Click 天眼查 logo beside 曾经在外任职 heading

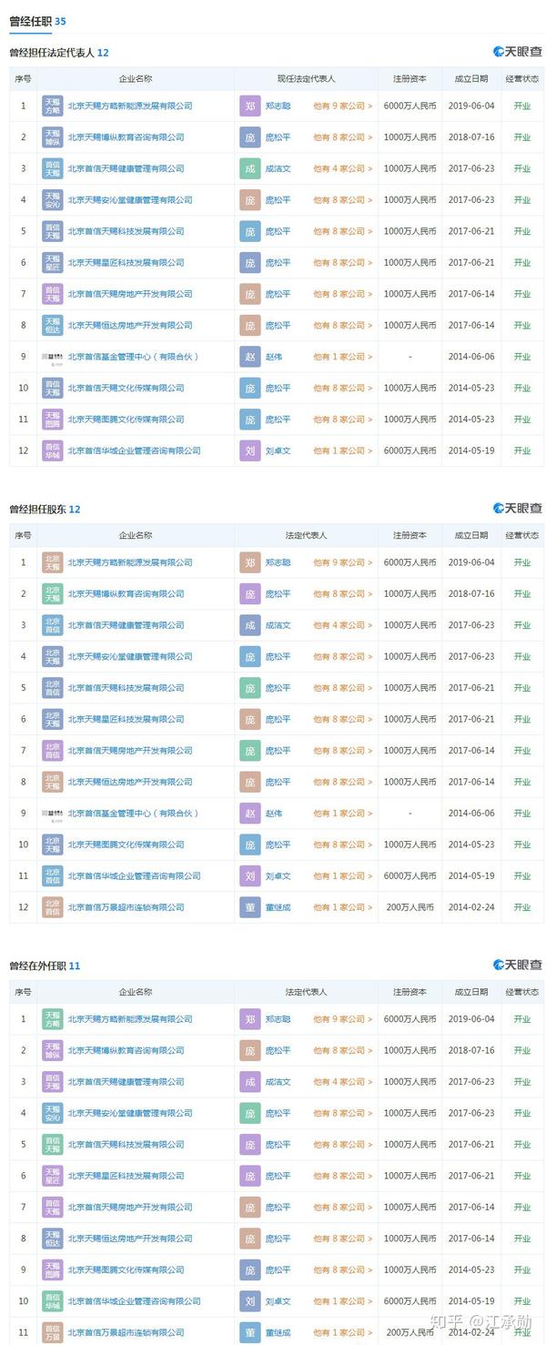click(518, 965)
